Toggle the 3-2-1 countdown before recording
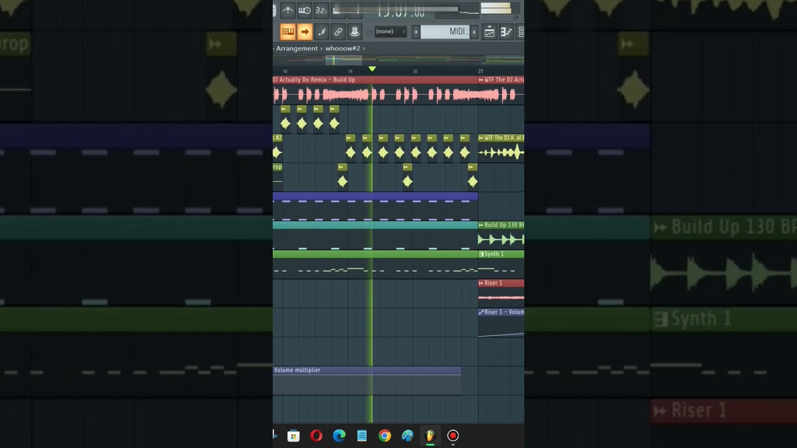This screenshot has height=448, width=797. coord(321,10)
